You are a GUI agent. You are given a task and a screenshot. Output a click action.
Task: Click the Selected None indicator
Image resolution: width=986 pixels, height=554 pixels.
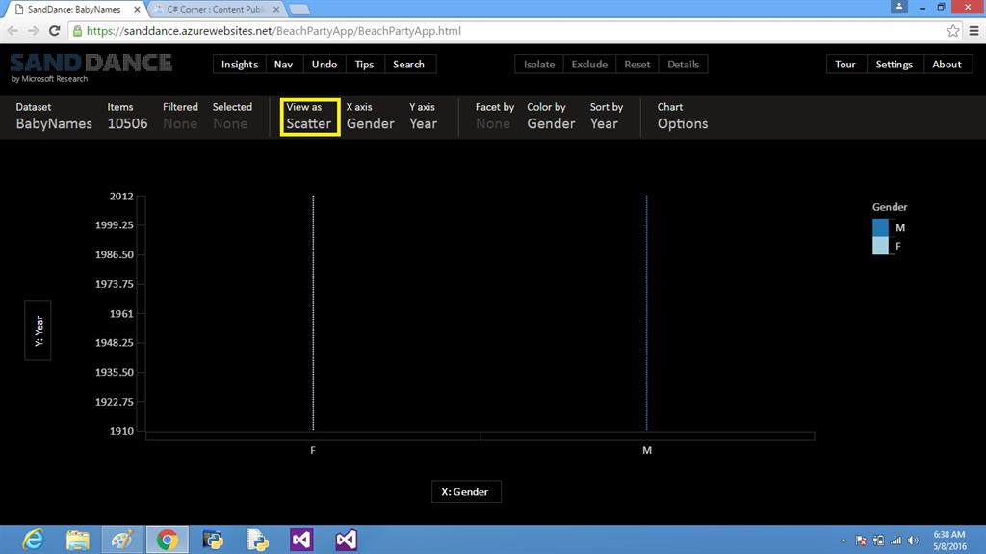[x=232, y=117]
